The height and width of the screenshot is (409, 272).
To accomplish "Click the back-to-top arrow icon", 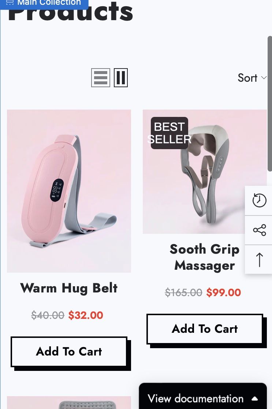I will pos(259,259).
